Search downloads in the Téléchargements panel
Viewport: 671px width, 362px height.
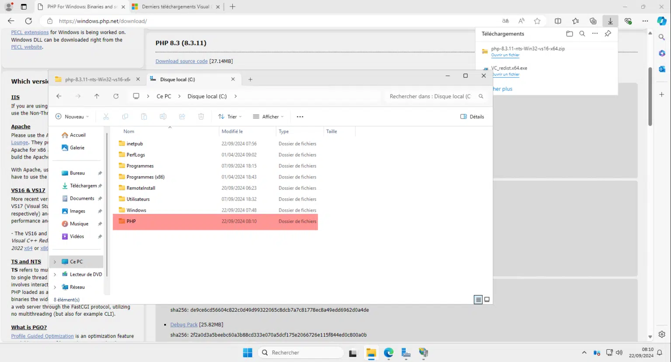(x=582, y=34)
